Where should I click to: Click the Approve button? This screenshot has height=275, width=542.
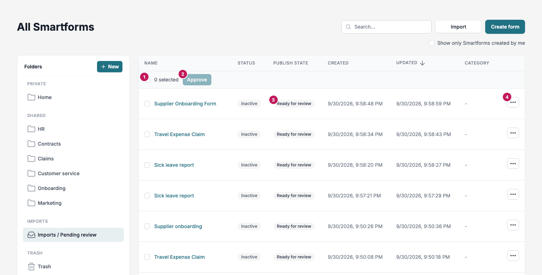[197, 80]
